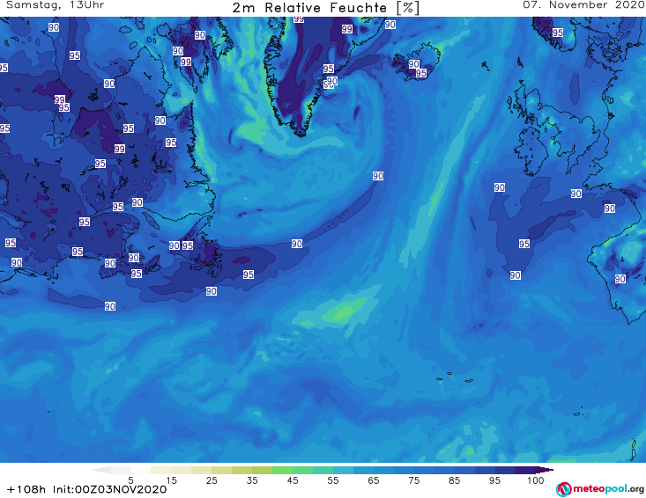Select the '2m Relative Feuchte [%]' map title
The width and height of the screenshot is (646, 498).
pos(325,8)
